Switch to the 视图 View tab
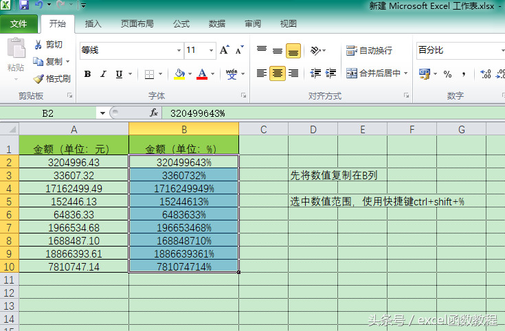Image resolution: width=505 pixels, height=331 pixels. pyautogui.click(x=289, y=24)
